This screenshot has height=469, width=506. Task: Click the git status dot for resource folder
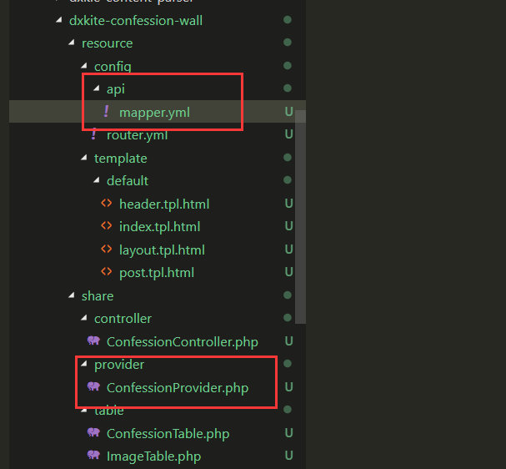click(x=288, y=43)
